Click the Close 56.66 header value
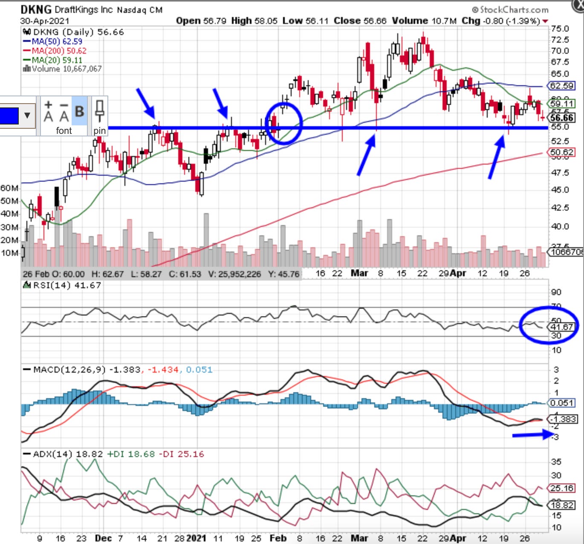Image resolution: width=584 pixels, height=544 pixels. [360, 21]
